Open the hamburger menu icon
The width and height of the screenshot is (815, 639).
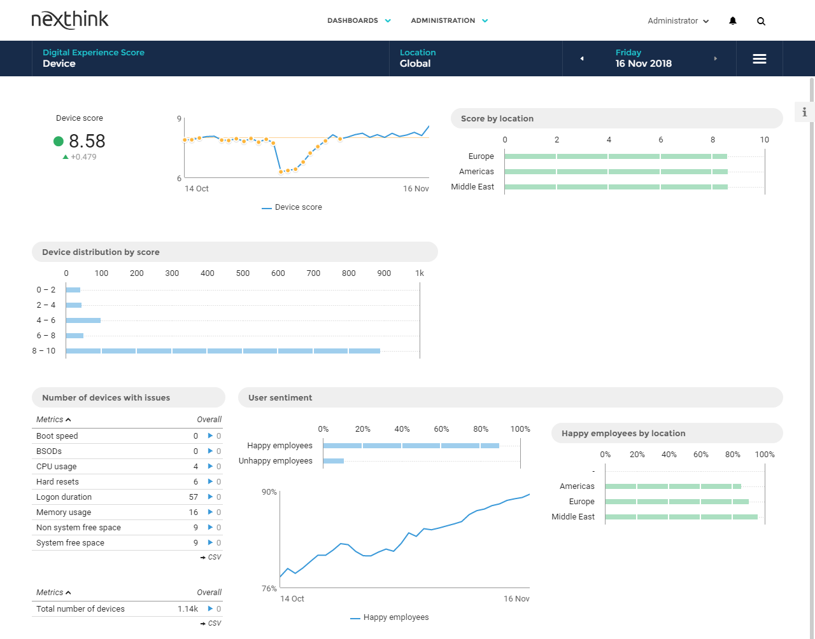[759, 58]
